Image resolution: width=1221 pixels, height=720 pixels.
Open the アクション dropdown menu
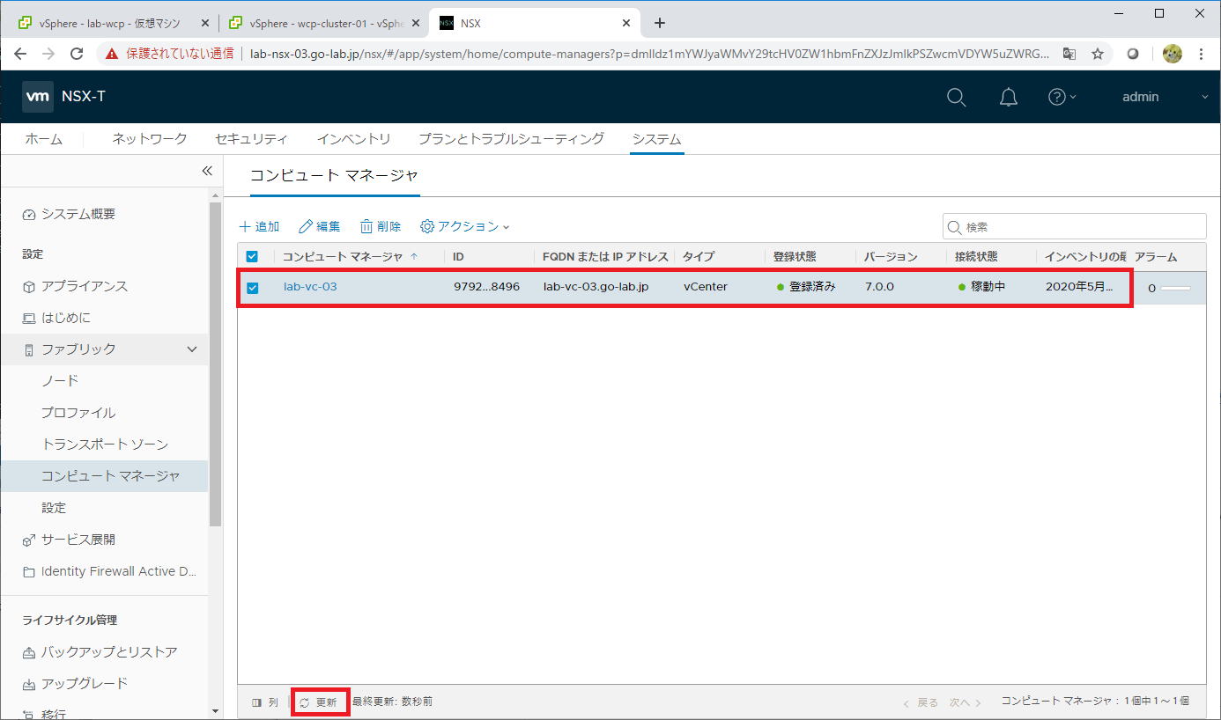(465, 226)
